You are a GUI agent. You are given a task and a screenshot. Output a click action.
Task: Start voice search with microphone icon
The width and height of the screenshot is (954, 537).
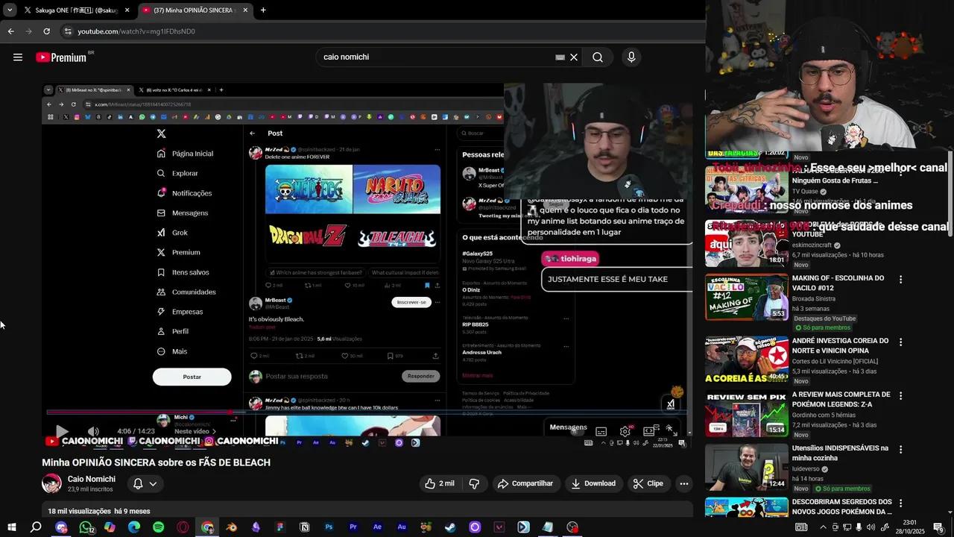pyautogui.click(x=631, y=57)
